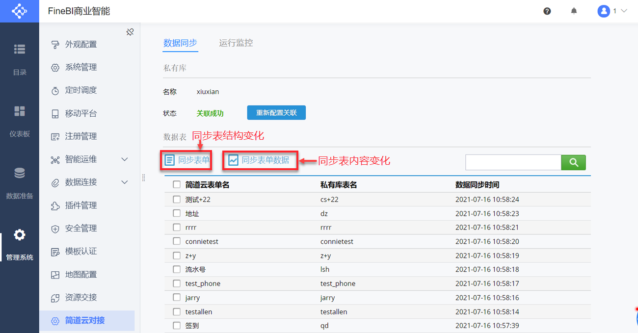
Task: Click the 同步表单 link text
Action: click(194, 160)
